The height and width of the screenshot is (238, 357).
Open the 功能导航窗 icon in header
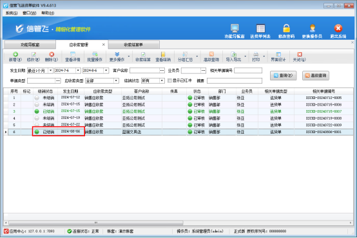(235, 28)
